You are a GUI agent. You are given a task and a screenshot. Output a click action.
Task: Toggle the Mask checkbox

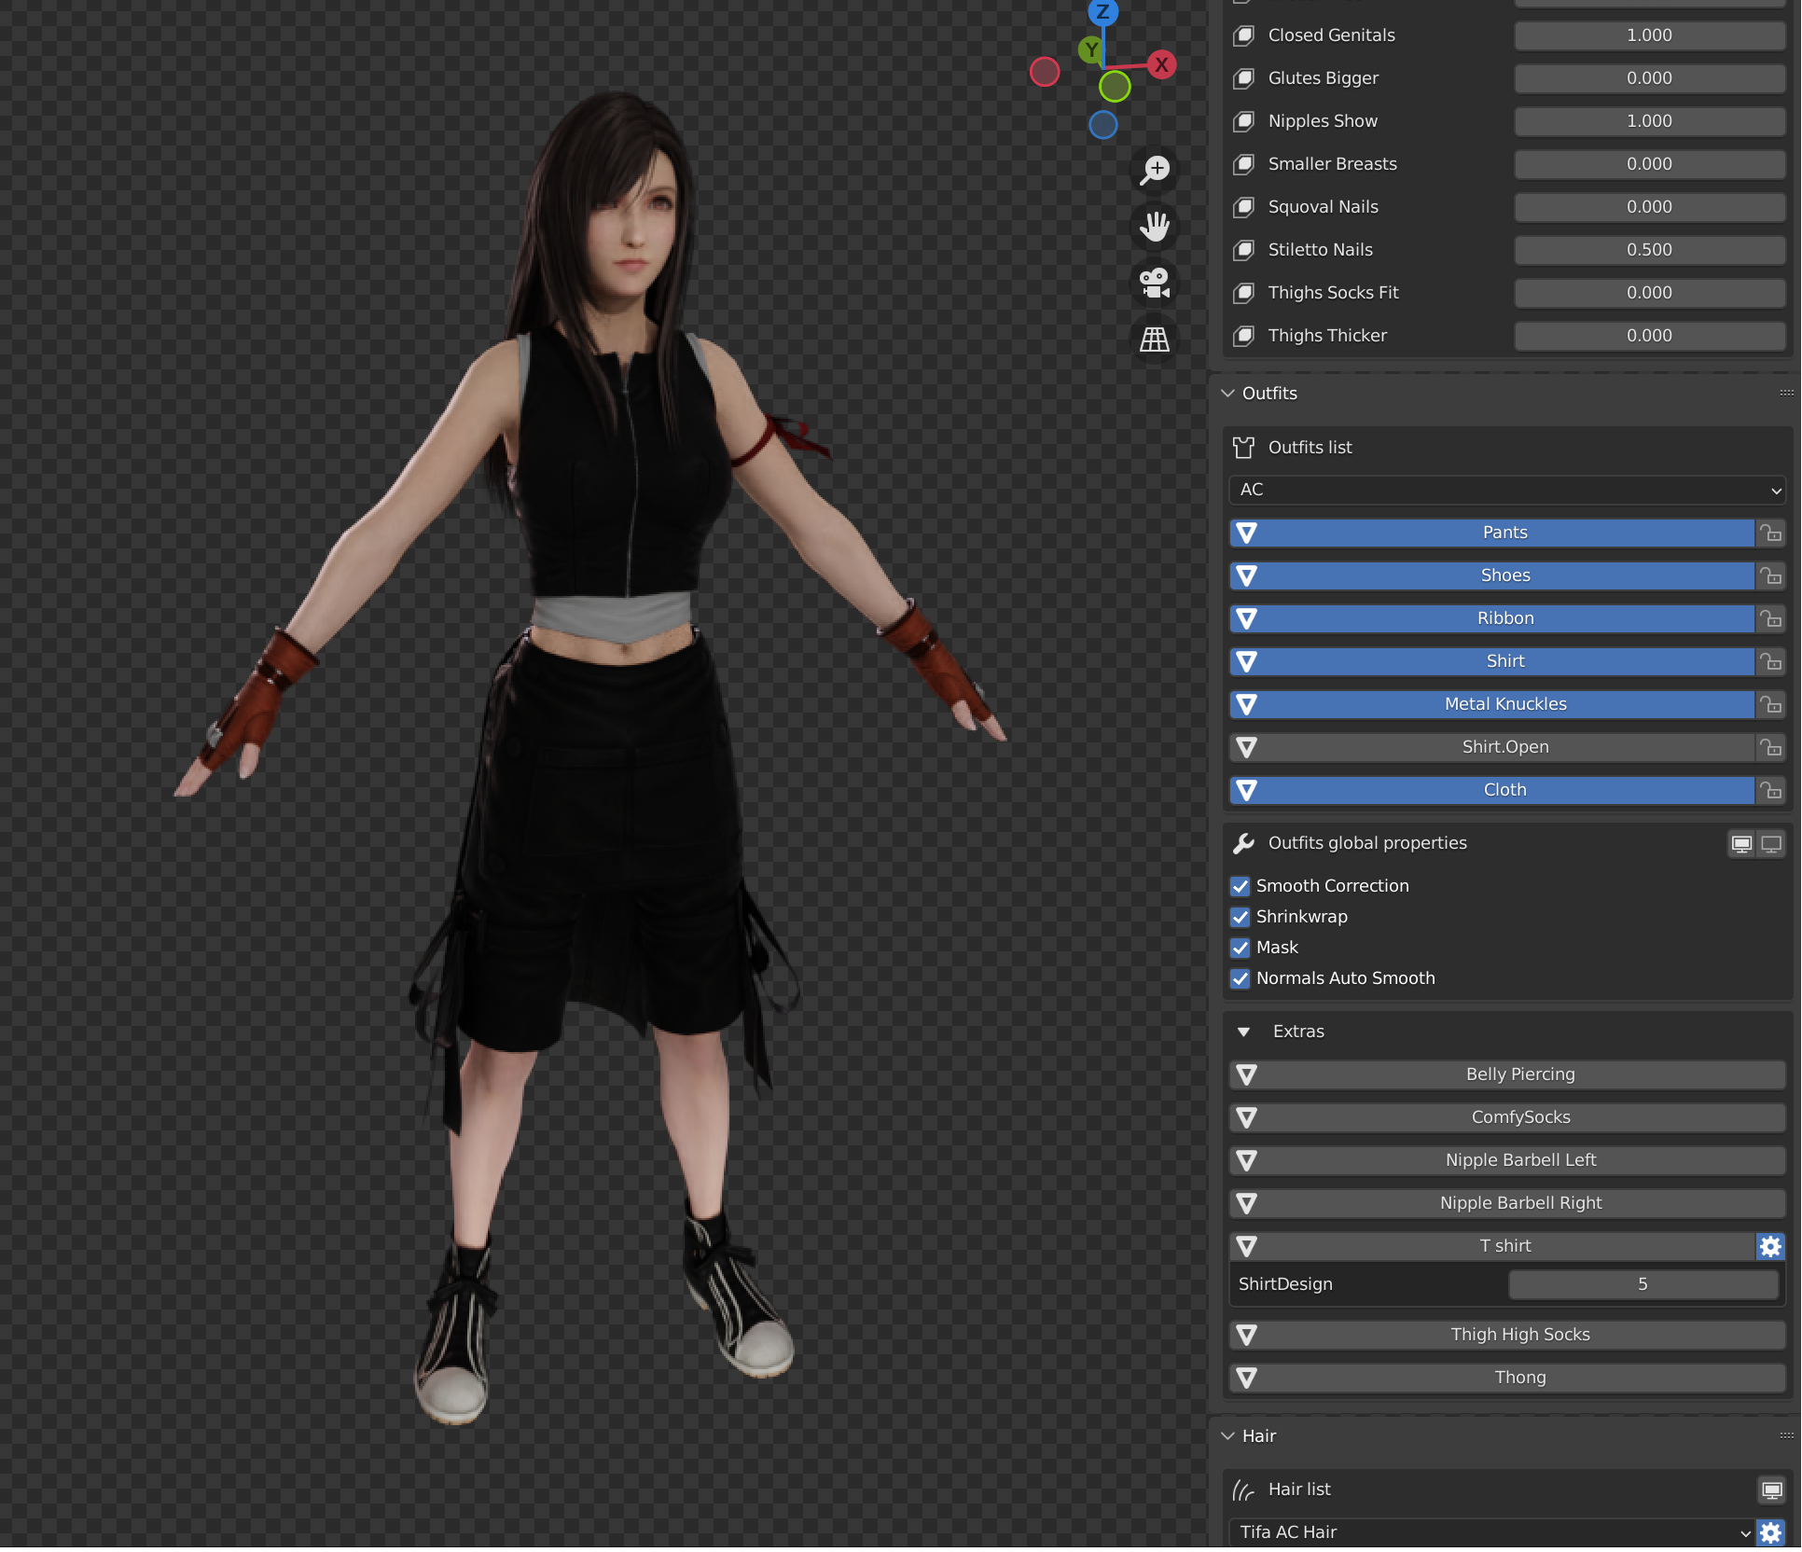coord(1240,948)
